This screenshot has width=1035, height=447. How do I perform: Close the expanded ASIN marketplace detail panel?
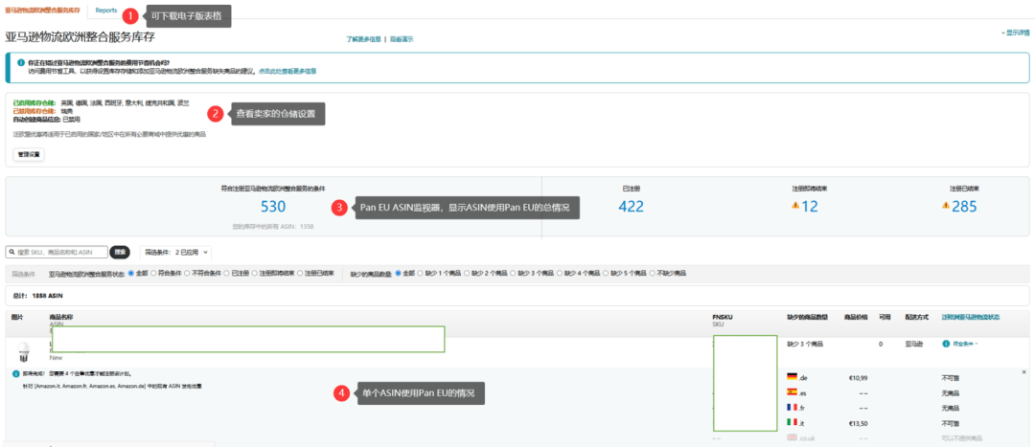(1023, 371)
